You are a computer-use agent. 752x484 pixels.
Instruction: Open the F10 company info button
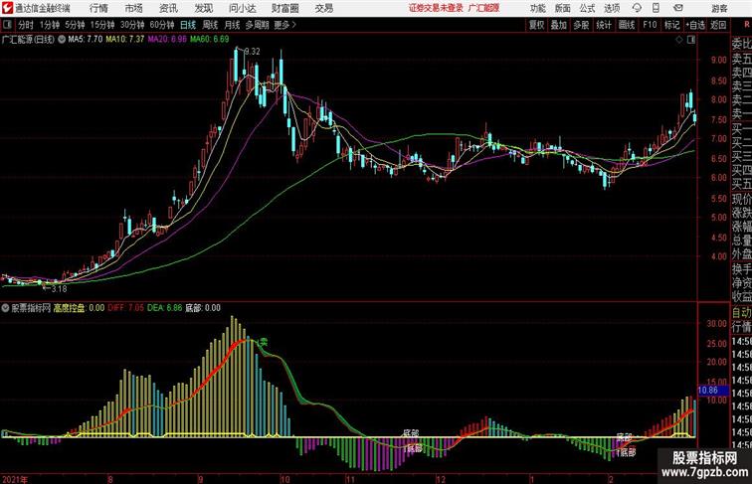[x=650, y=25]
